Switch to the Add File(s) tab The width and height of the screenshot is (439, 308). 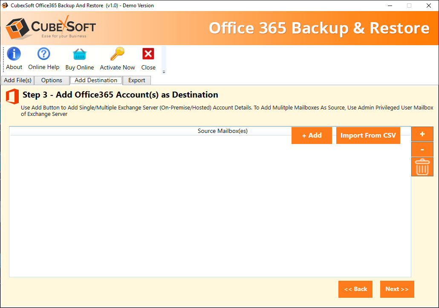pyautogui.click(x=17, y=81)
